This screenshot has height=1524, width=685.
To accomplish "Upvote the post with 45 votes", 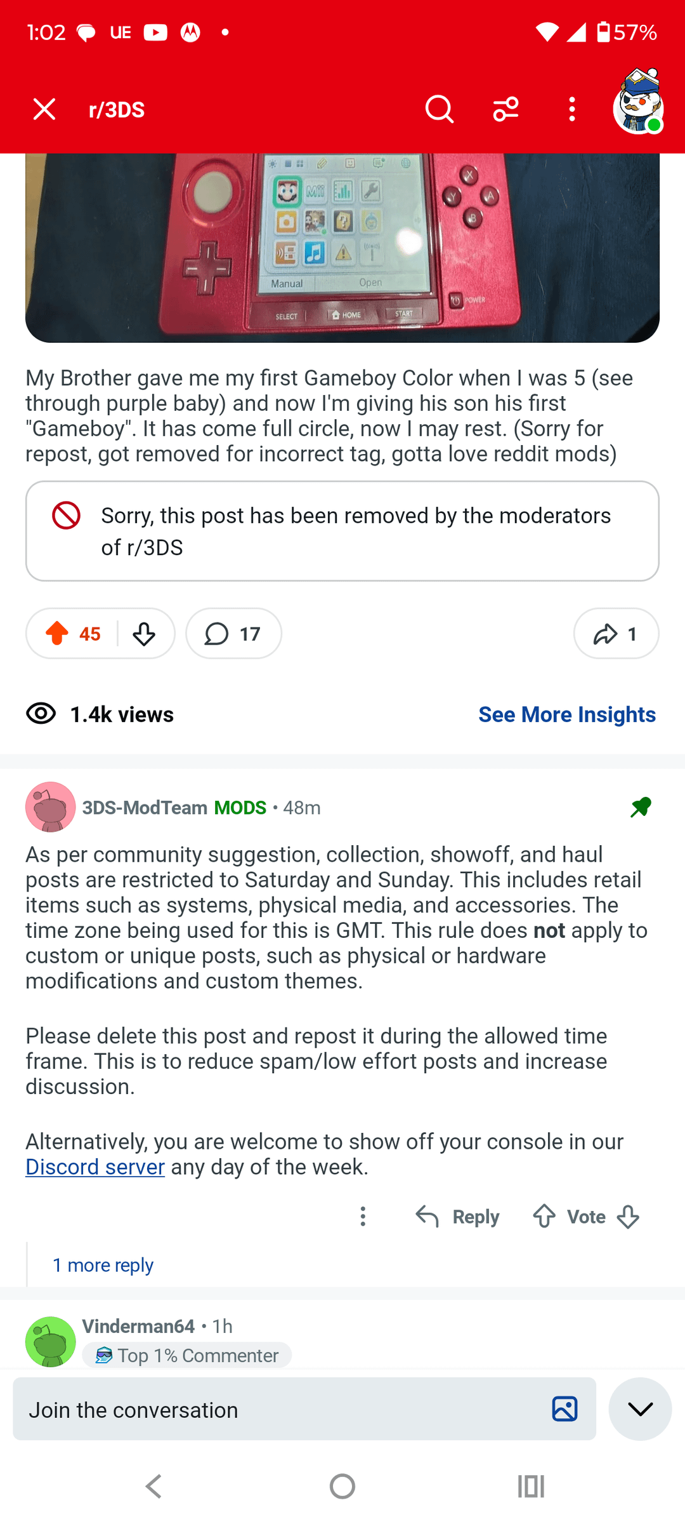I will [58, 633].
